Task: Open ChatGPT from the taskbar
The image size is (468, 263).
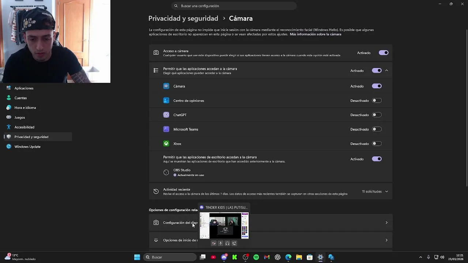Action: tap(278, 257)
